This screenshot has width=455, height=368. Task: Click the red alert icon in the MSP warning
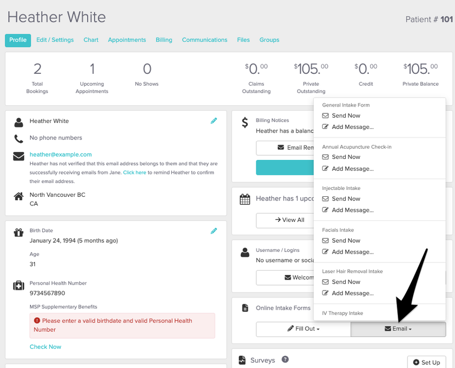coord(37,320)
